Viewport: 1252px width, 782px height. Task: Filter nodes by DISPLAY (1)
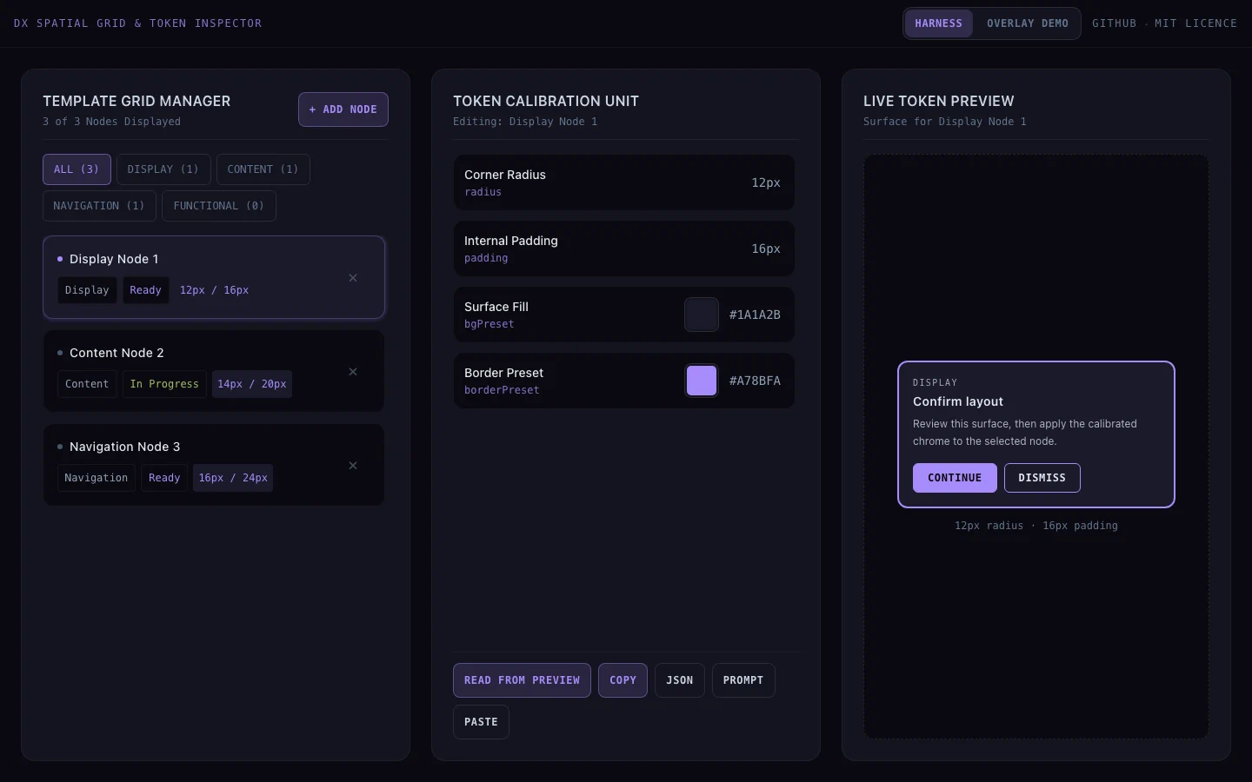pos(163,169)
